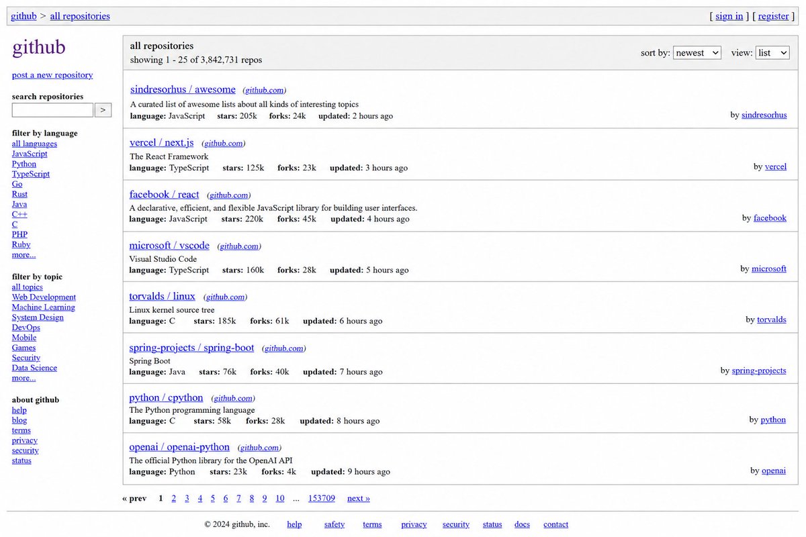This screenshot has width=806, height=537.
Task: Click github.com link beside facebook / react
Action: point(228,195)
